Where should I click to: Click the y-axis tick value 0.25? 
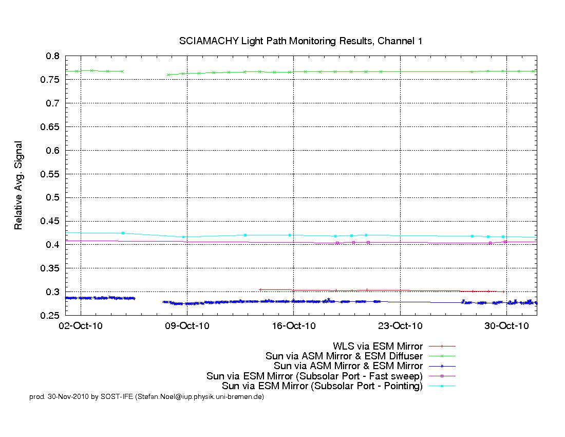pos(50,316)
